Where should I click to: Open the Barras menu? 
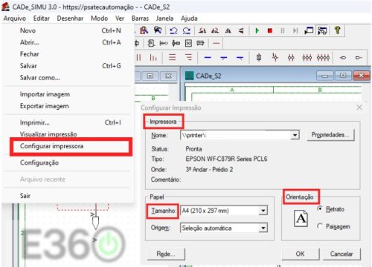pos(140,19)
